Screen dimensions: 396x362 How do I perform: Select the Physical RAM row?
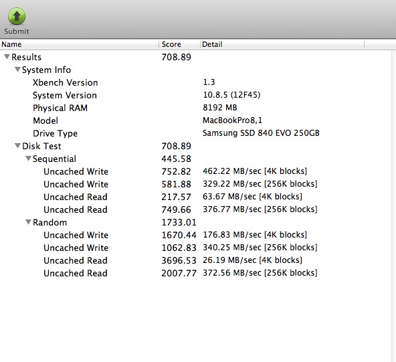[x=196, y=108]
